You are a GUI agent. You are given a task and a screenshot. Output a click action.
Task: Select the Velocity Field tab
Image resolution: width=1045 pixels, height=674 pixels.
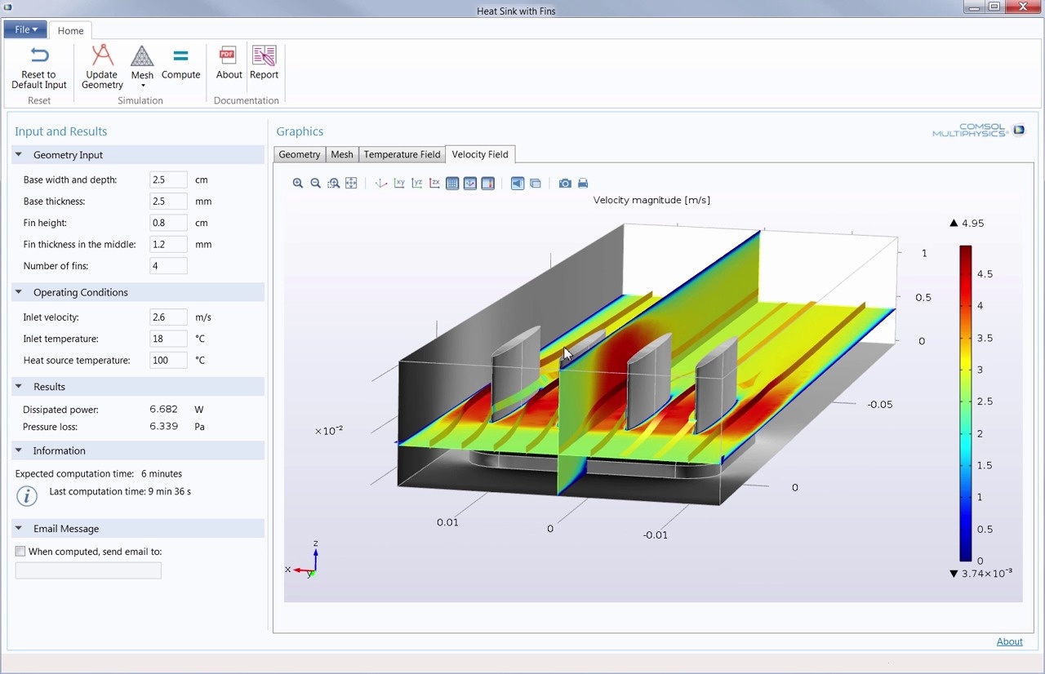click(x=480, y=154)
